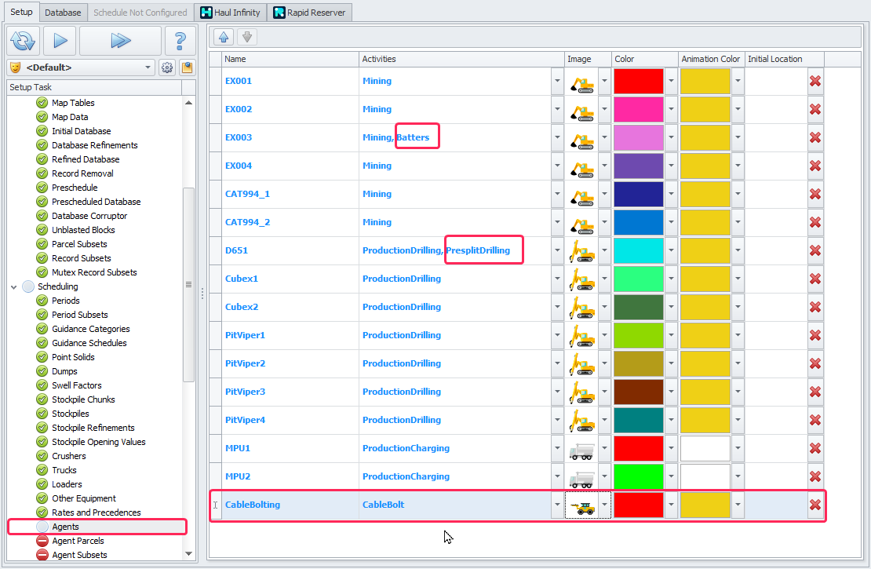
Task: Open the Default scenario dropdown
Action: (x=149, y=67)
